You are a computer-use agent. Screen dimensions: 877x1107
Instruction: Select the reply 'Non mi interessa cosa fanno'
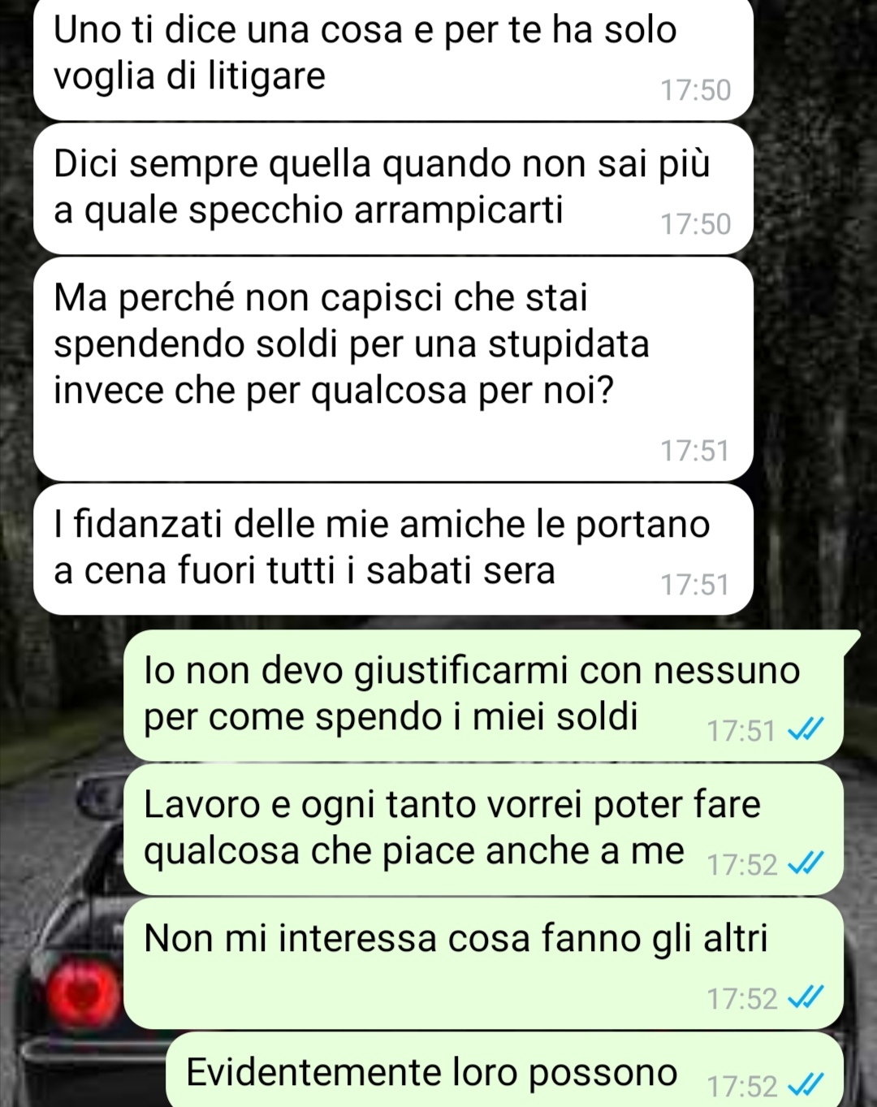(x=484, y=963)
